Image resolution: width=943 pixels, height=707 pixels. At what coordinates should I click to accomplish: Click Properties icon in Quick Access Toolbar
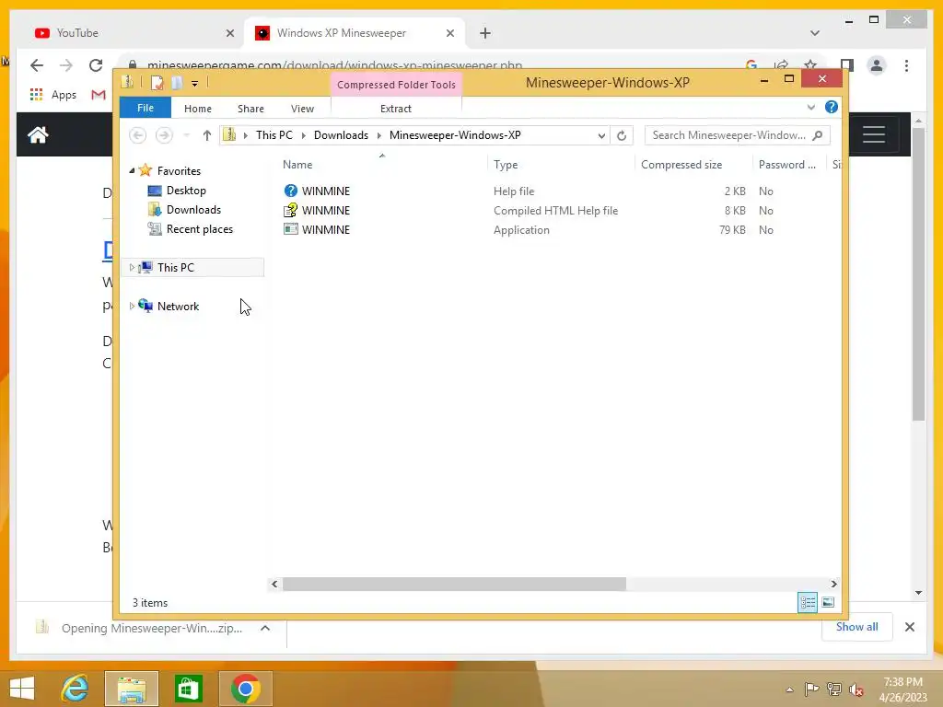pyautogui.click(x=157, y=83)
